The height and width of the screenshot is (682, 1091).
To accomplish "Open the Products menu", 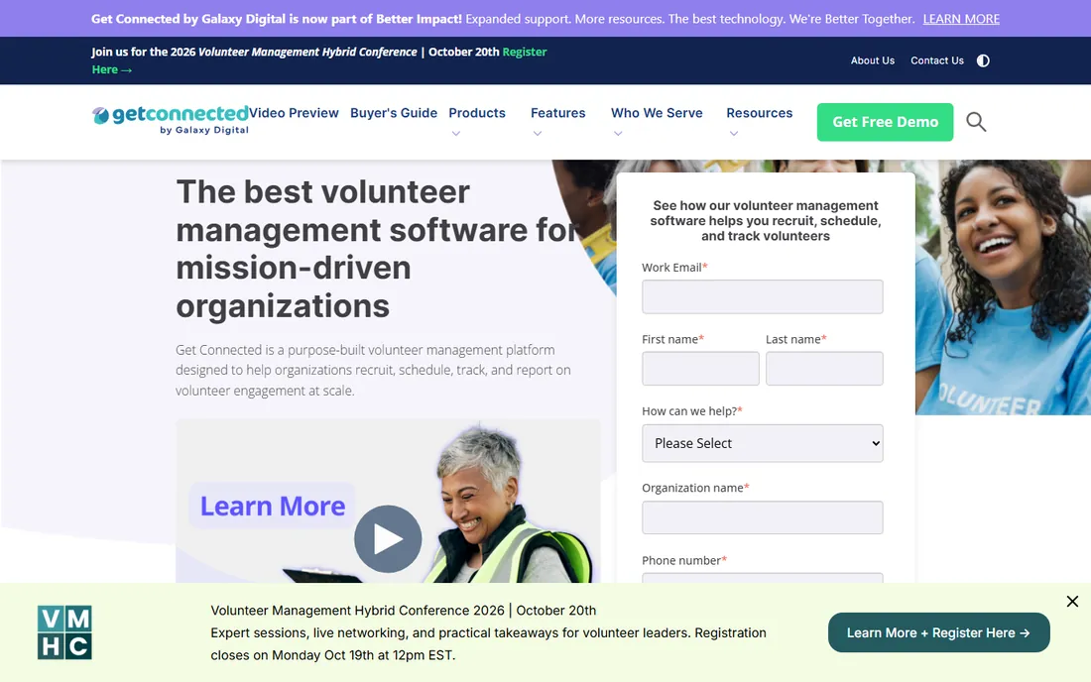I will [477, 113].
